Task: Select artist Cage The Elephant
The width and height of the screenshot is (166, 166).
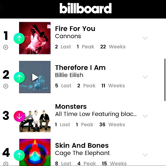Action: (82, 153)
